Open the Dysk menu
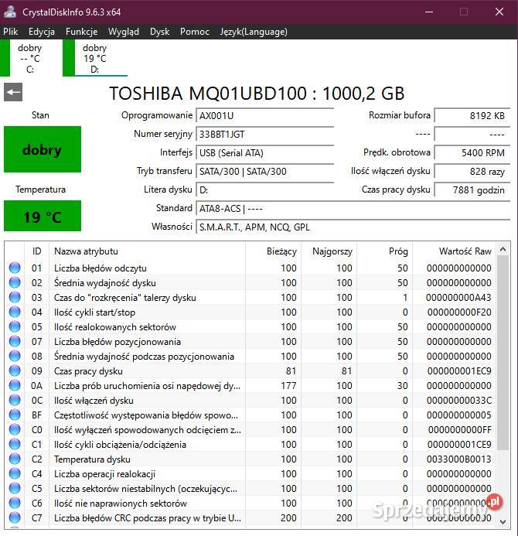 pos(159,32)
